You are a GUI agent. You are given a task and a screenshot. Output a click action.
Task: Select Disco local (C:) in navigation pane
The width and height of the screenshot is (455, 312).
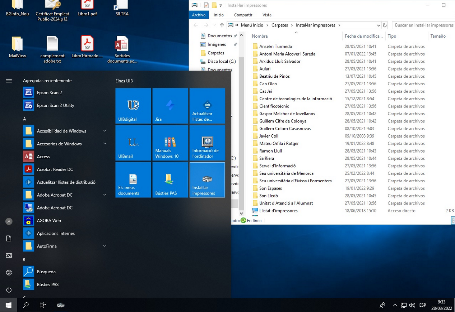[218, 61]
